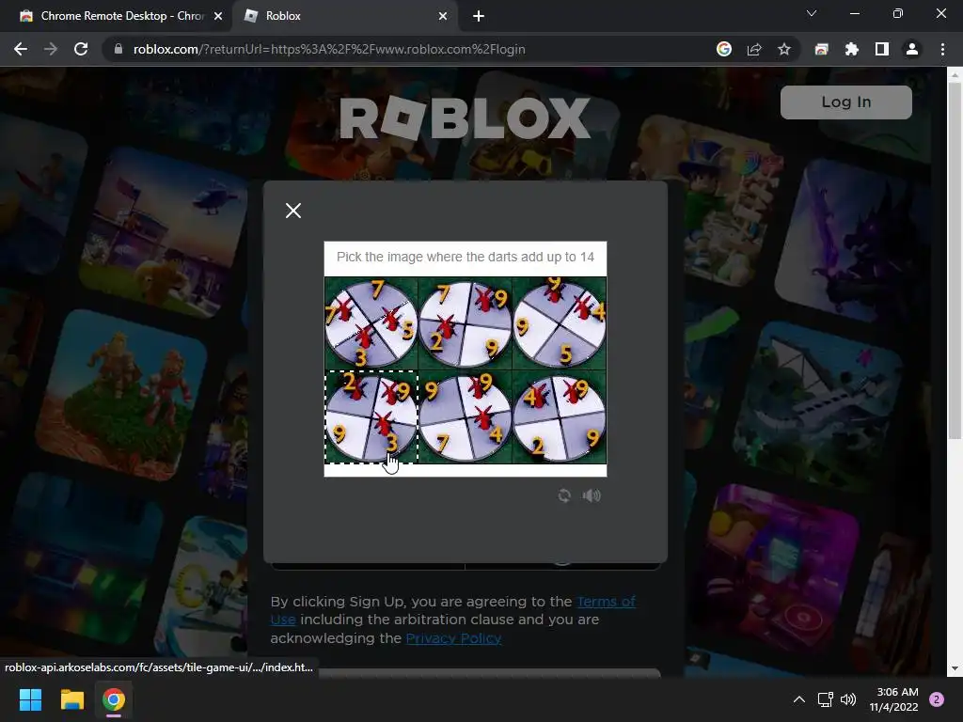Click the address bar URL
Image resolution: width=963 pixels, height=722 pixels.
tap(329, 49)
